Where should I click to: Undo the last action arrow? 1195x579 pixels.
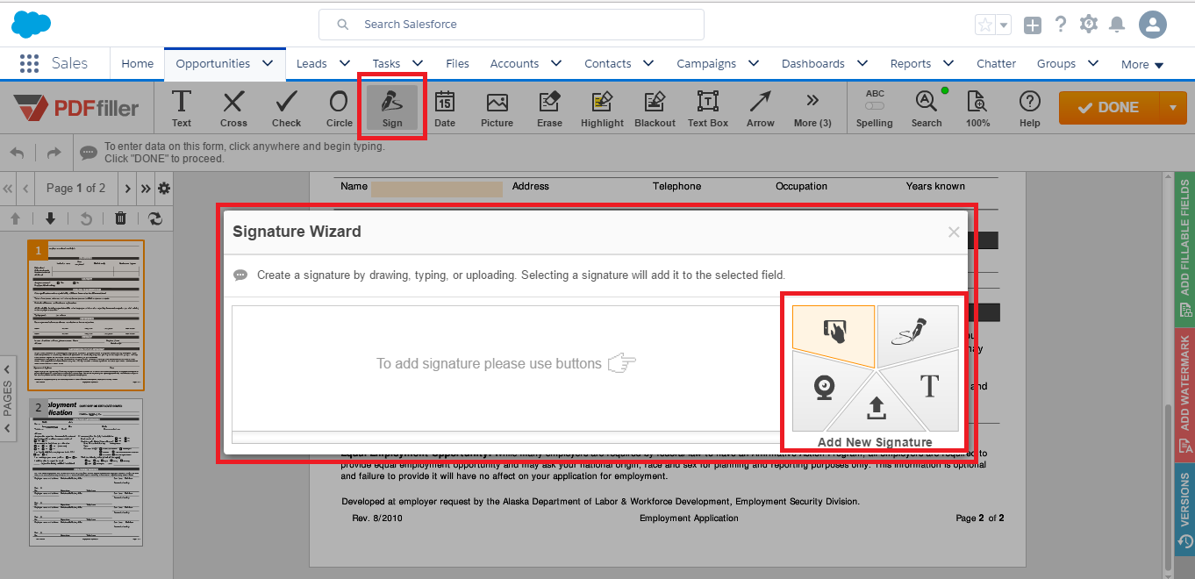click(17, 153)
